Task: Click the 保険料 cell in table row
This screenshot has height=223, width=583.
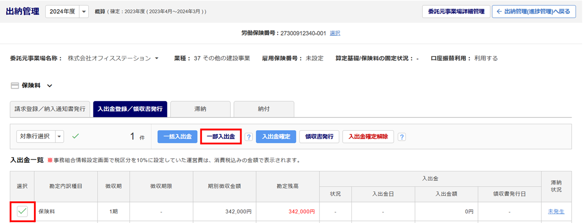Action: click(66, 212)
